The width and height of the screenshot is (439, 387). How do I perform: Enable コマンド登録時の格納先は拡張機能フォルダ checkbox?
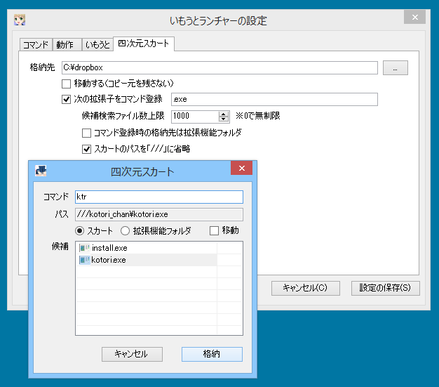pos(86,133)
